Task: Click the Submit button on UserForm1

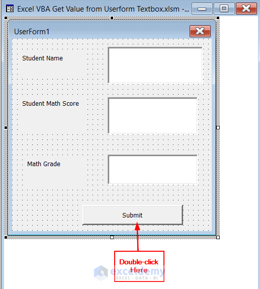Action: (133, 215)
